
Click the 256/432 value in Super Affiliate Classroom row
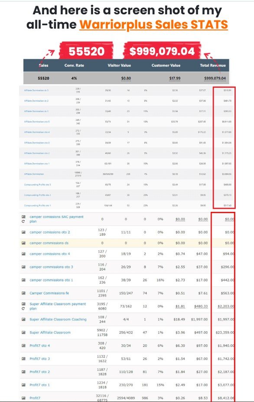[126, 333]
